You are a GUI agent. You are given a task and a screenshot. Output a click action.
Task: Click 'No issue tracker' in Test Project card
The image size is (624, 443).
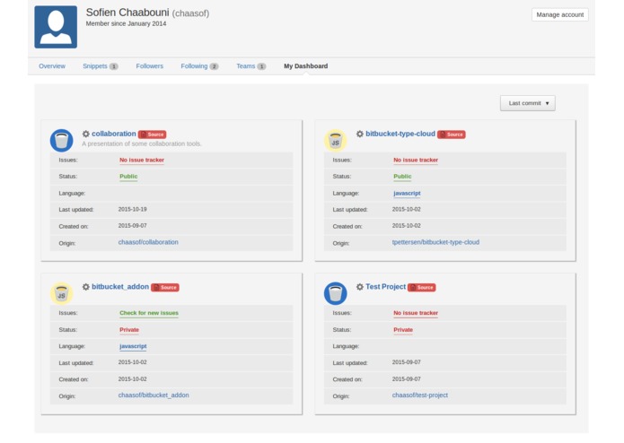[x=416, y=313]
